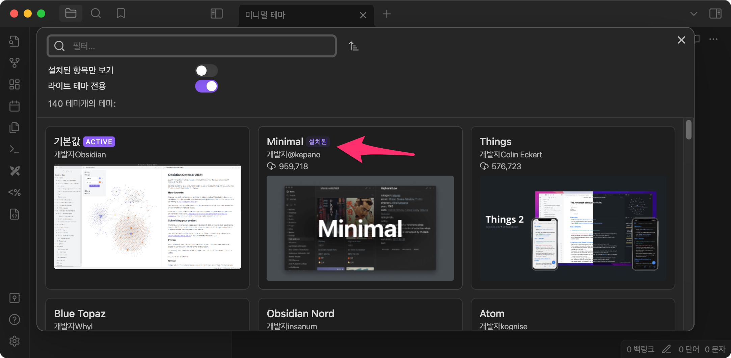The width and height of the screenshot is (731, 358).
Task: Open the command palette terminal icon
Action: (14, 149)
